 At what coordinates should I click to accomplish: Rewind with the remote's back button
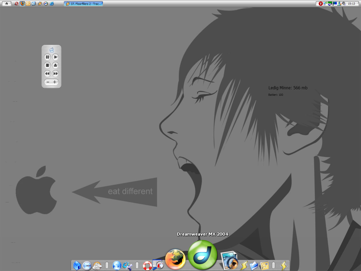pos(47,74)
